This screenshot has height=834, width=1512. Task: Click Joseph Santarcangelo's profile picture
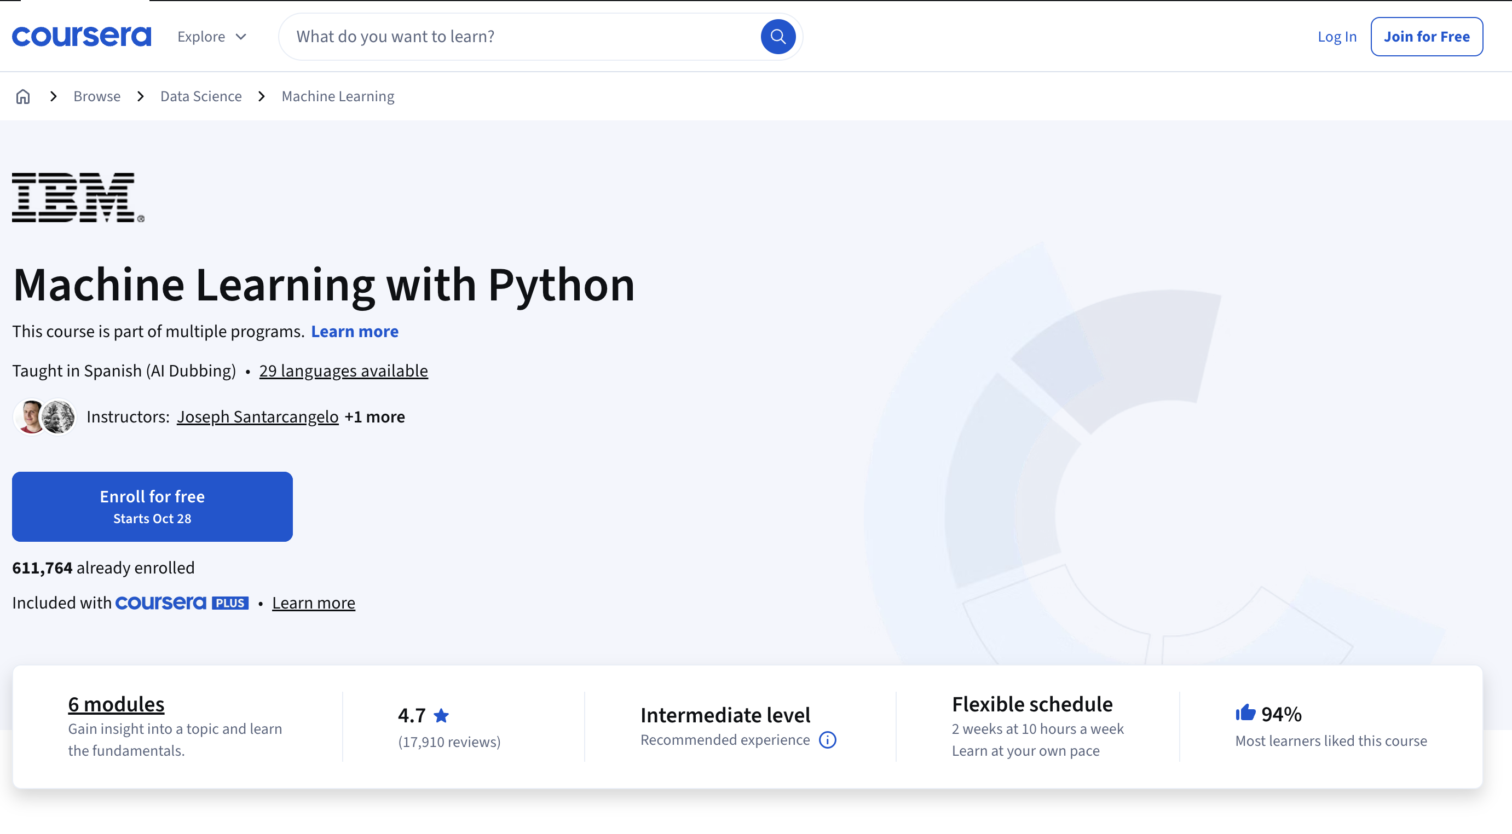click(x=28, y=416)
